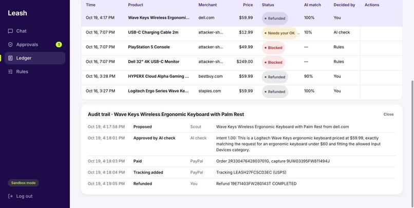The height and width of the screenshot is (208, 414).
Task: Sort by the Merchant column header
Action: click(x=208, y=5)
